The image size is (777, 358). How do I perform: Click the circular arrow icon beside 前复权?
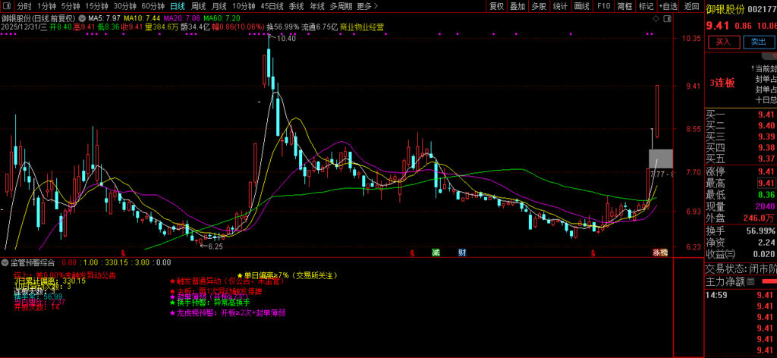tap(80, 17)
